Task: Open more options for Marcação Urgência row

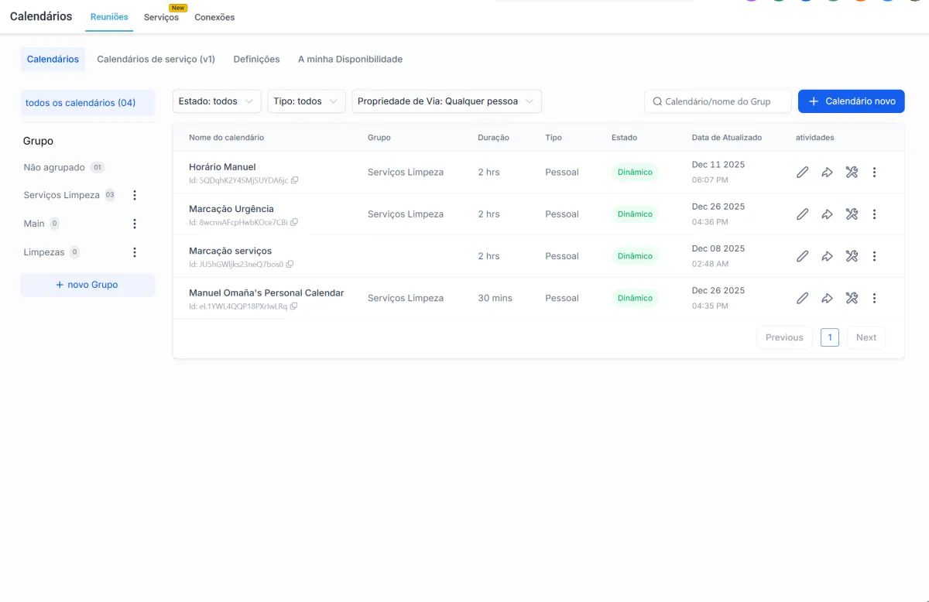Action: point(875,214)
